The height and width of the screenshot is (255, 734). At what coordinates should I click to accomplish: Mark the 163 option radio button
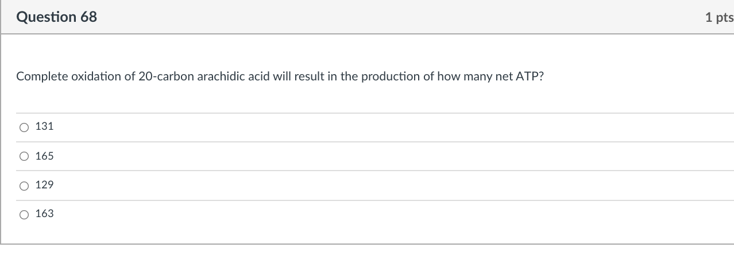(24, 214)
